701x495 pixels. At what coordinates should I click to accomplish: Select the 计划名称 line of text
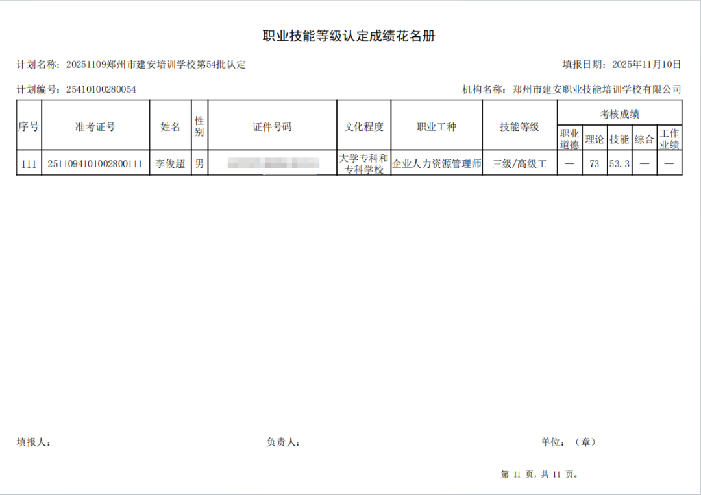(131, 65)
